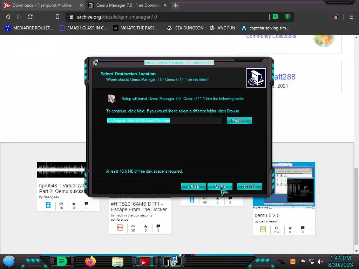This screenshot has width=359, height=269.
Task: Cancel the Qemu Manager installation
Action: (250, 186)
